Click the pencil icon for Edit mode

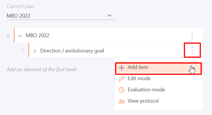point(122,79)
